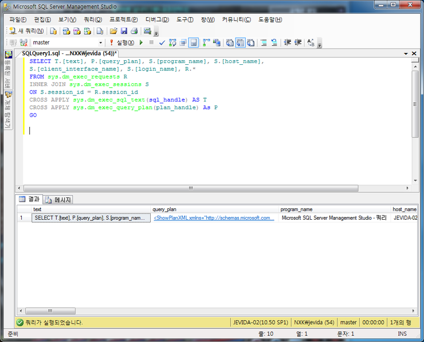Open the 쿼리(Q) menu
The width and height of the screenshot is (424, 342).
(93, 20)
